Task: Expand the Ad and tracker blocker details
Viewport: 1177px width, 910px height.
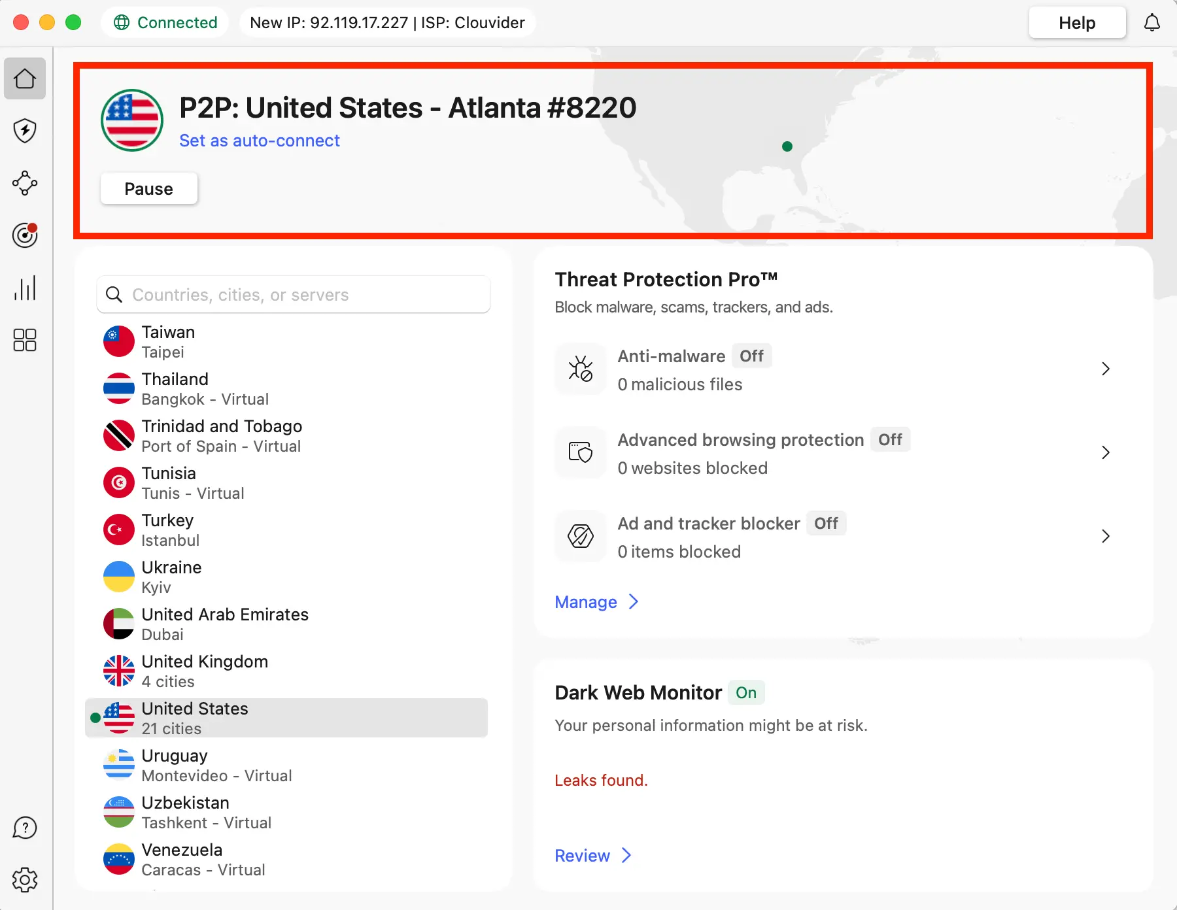Action: (x=1105, y=536)
